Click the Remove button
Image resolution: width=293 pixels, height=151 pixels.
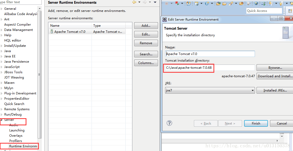pyautogui.click(x=146, y=43)
